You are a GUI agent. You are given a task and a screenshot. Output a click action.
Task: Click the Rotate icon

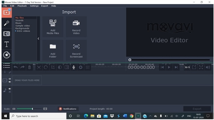46,67
